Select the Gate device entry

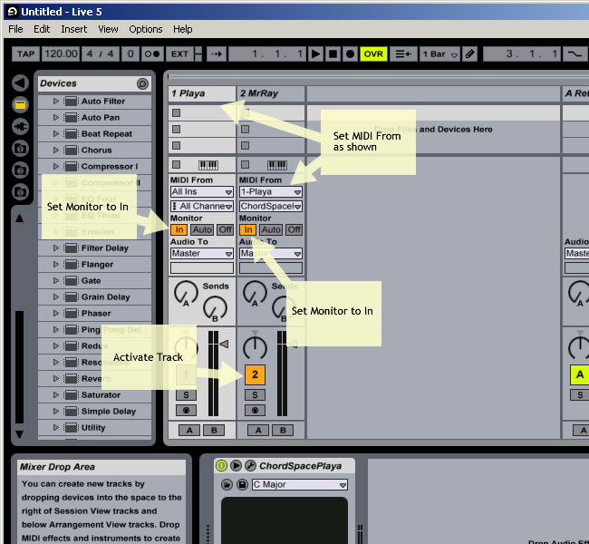pos(94,280)
